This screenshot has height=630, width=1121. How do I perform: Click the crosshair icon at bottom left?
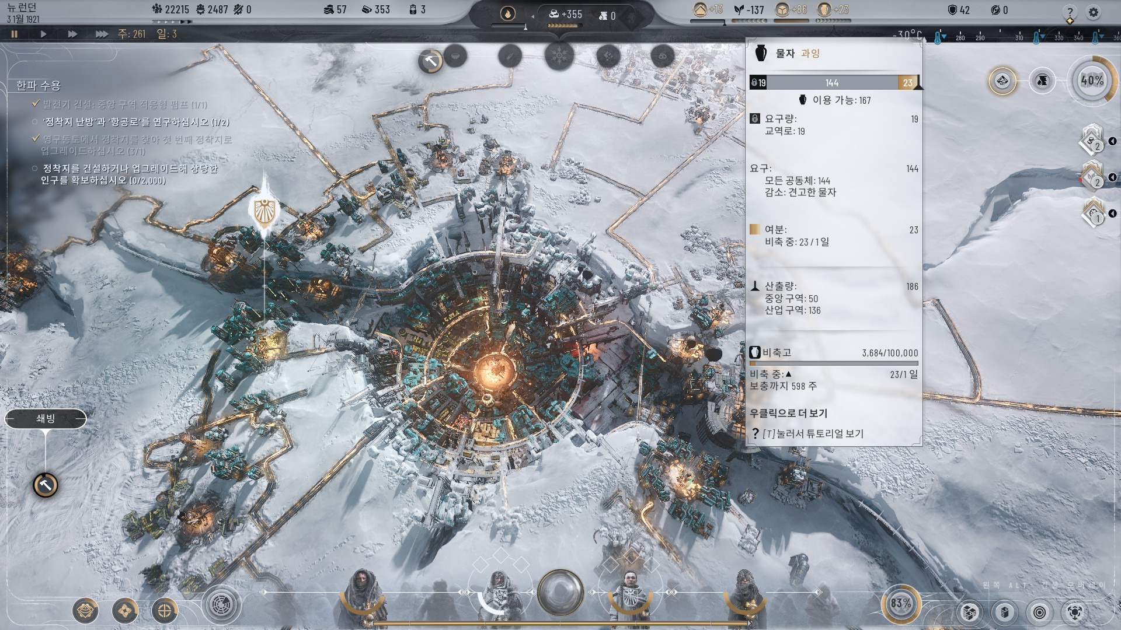point(165,611)
